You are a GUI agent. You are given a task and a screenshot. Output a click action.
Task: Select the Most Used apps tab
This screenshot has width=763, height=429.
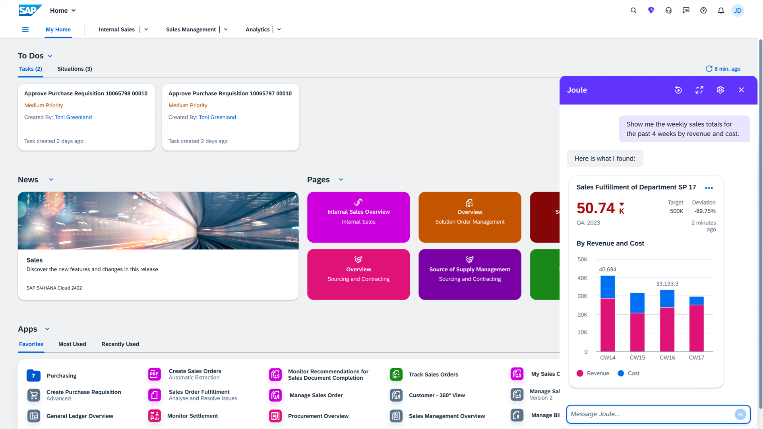pyautogui.click(x=72, y=344)
